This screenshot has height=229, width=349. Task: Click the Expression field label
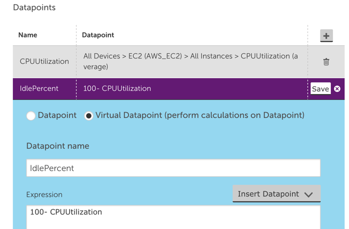coord(44,194)
